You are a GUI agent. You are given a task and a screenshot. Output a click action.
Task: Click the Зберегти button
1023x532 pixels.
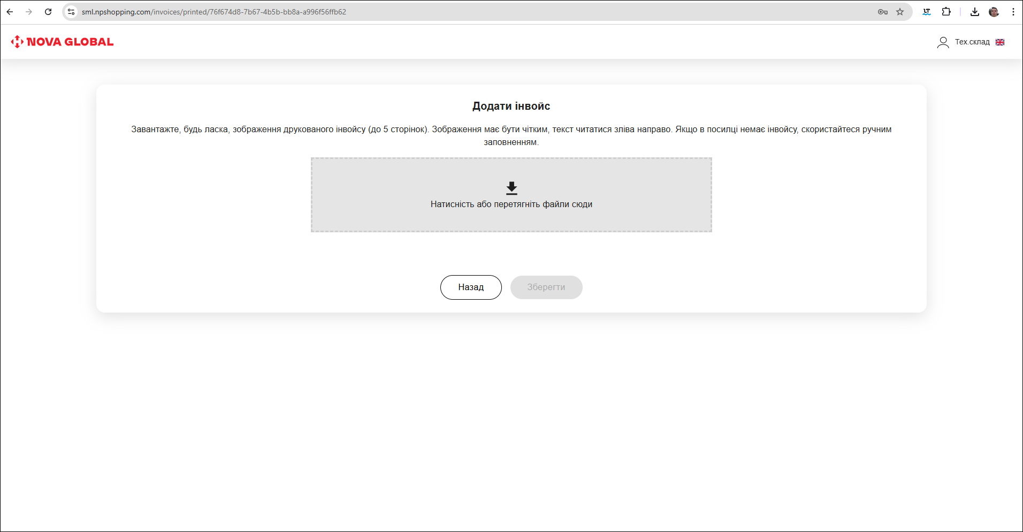click(546, 287)
